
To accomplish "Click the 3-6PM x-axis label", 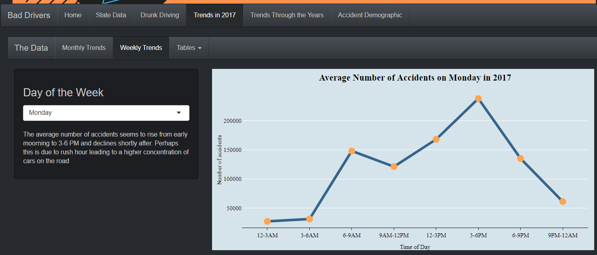I will click(x=478, y=235).
